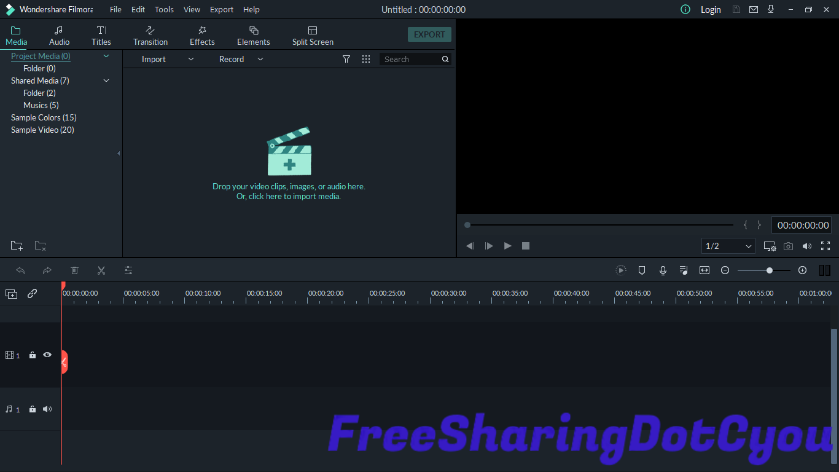839x472 pixels.
Task: Open the 1/2 playback quality dropdown
Action: [x=728, y=246]
